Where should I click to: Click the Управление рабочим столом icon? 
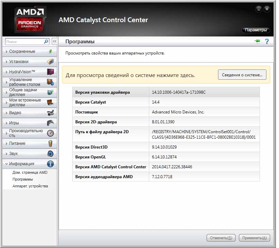(50, 82)
